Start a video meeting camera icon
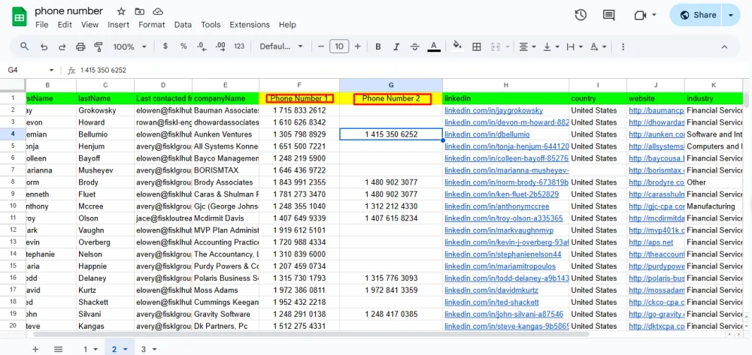752x355 pixels. pyautogui.click(x=640, y=15)
